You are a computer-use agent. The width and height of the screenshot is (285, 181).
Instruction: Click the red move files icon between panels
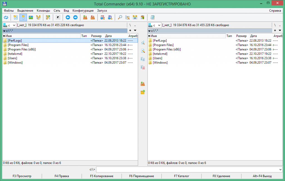click(143, 67)
